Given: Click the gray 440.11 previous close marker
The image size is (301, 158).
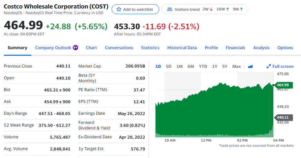Looking at the screenshot, I should click(284, 117).
